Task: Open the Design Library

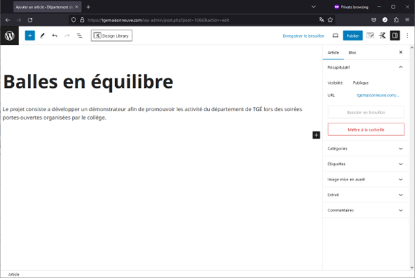Action: [x=111, y=36]
